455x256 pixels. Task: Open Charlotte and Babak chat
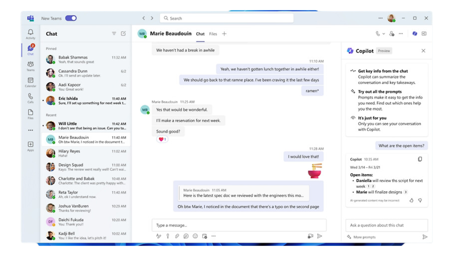tap(86, 181)
